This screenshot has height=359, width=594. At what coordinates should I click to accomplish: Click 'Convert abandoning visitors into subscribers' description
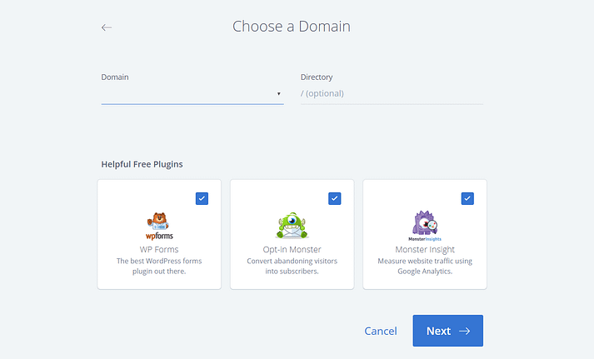(x=292, y=266)
